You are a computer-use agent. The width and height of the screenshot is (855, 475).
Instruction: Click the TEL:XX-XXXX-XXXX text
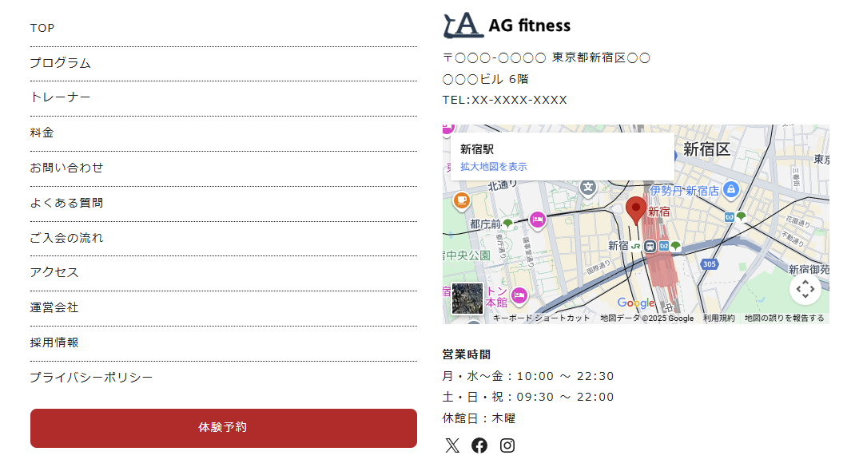pyautogui.click(x=505, y=101)
